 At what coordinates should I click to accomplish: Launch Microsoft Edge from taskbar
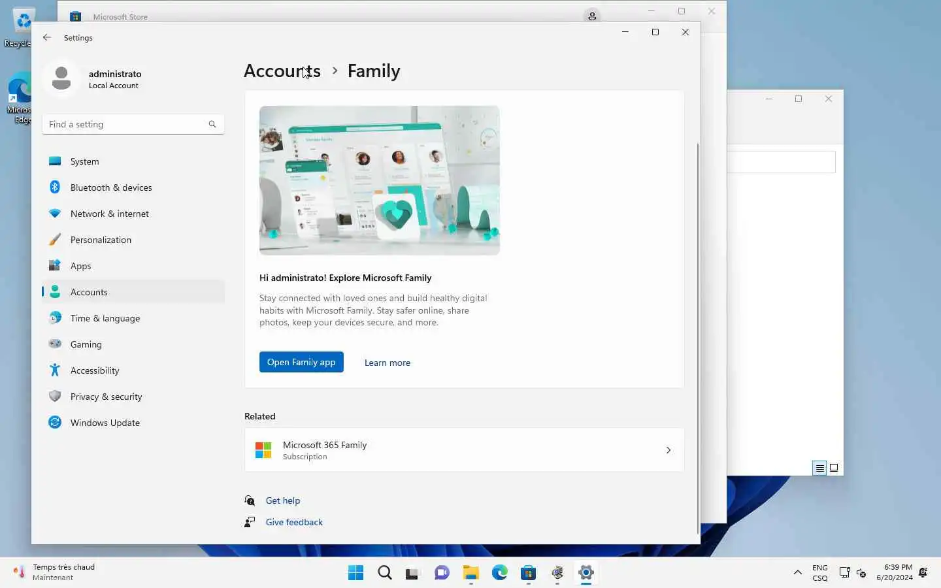(x=500, y=573)
